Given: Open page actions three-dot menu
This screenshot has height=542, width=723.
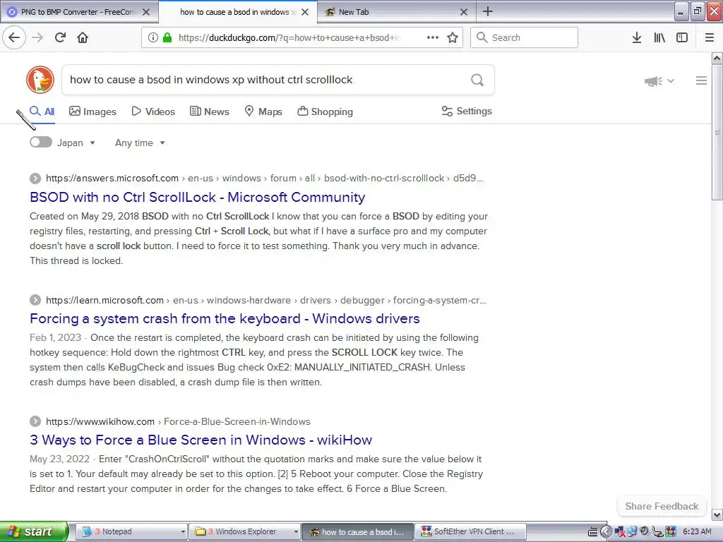Looking at the screenshot, I should point(433,37).
